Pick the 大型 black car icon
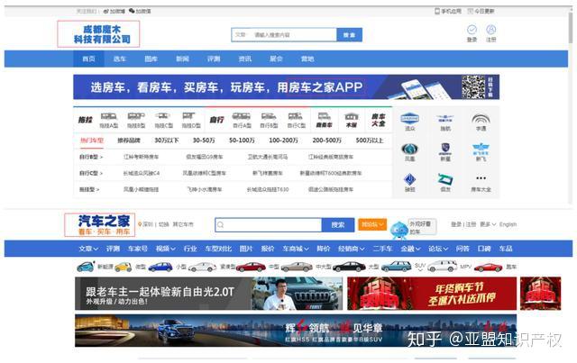This screenshot has height=363, width=577. pyautogui.click(x=349, y=267)
